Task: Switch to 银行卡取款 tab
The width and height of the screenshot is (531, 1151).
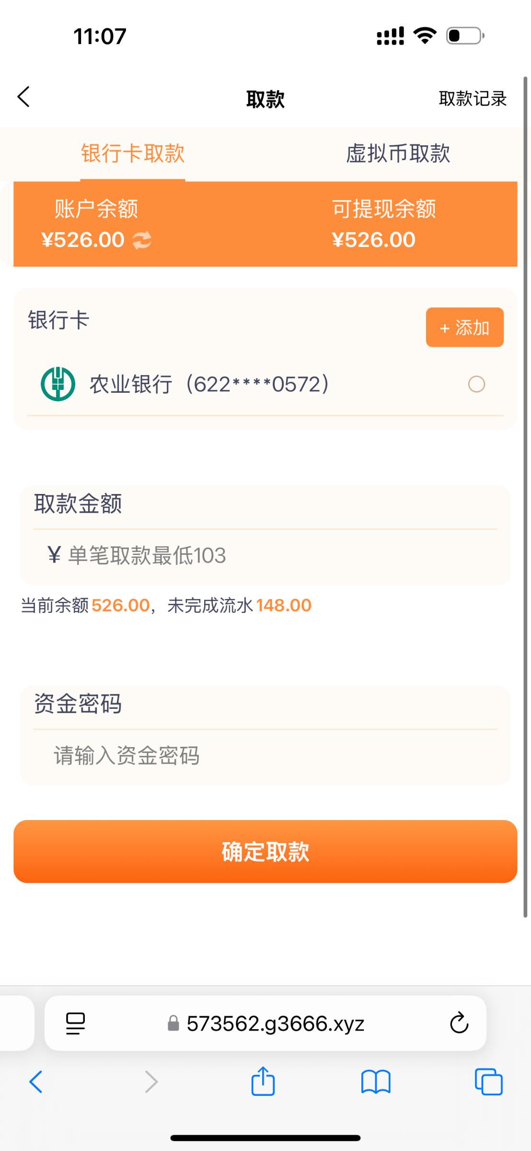Action: pyautogui.click(x=133, y=154)
